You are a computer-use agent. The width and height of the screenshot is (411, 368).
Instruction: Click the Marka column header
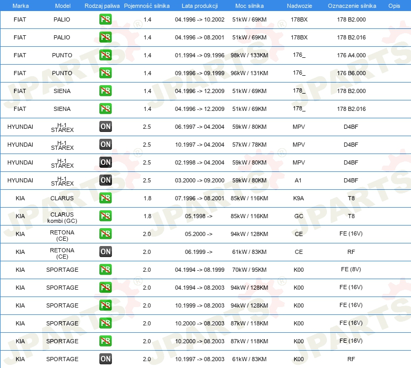(20, 6)
